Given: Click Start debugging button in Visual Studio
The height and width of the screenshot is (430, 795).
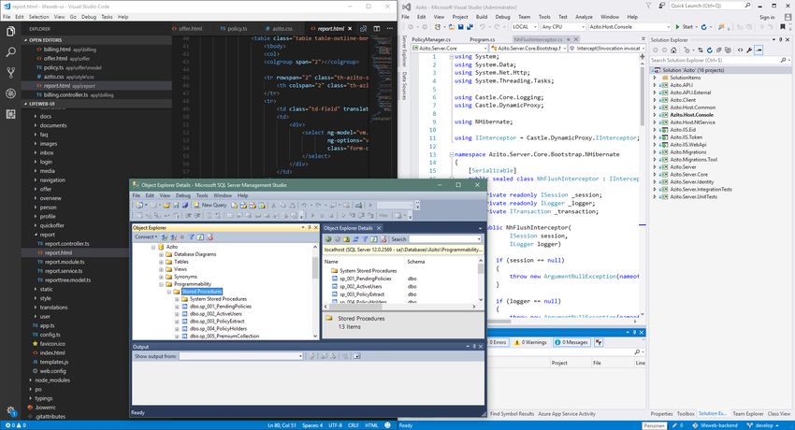Looking at the screenshot, I should click(684, 27).
